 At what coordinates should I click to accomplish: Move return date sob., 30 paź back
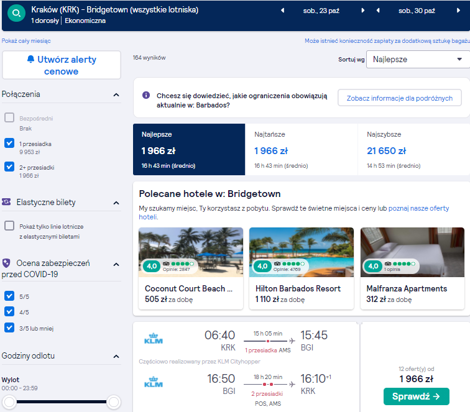(378, 11)
